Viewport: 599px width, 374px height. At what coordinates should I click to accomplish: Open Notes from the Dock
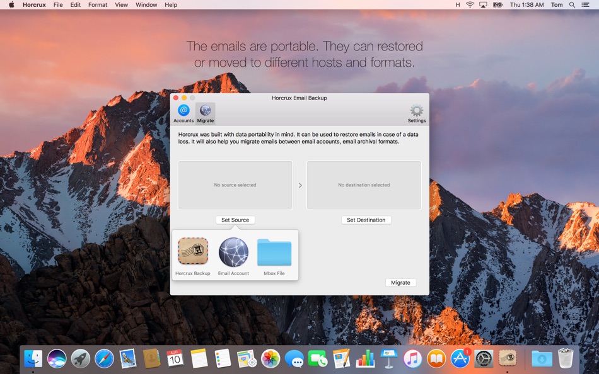click(199, 359)
